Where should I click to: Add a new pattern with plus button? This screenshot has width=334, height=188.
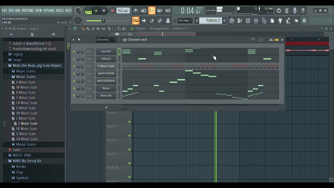click(224, 21)
